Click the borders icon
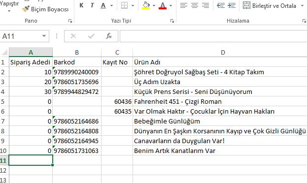The image size is (307, 183). [124, 5]
